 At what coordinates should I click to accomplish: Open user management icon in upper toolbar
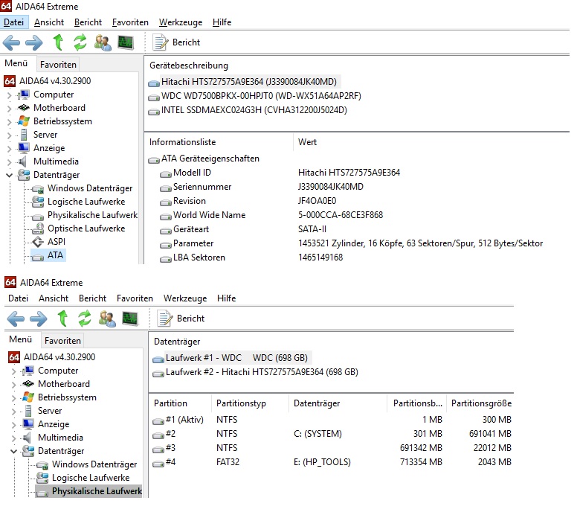tap(103, 42)
